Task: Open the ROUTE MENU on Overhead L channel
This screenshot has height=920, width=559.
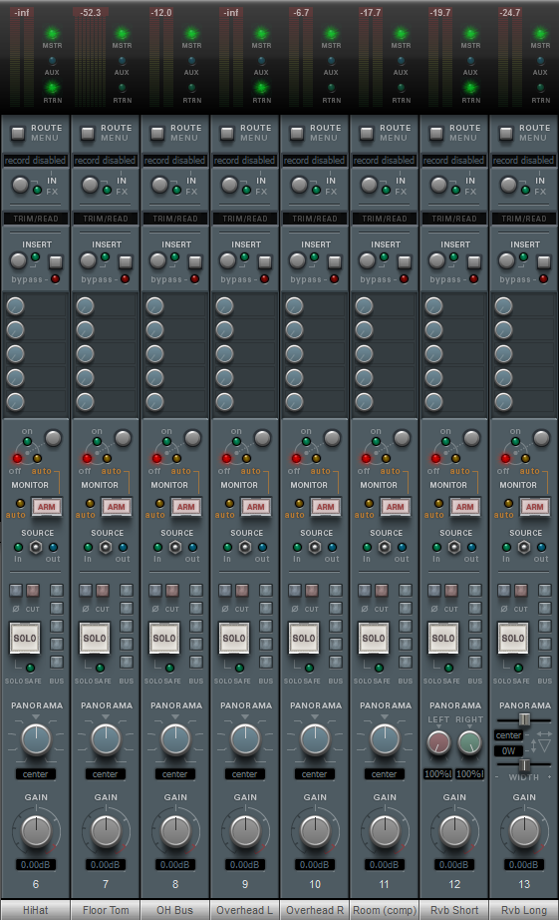Action: point(227,133)
